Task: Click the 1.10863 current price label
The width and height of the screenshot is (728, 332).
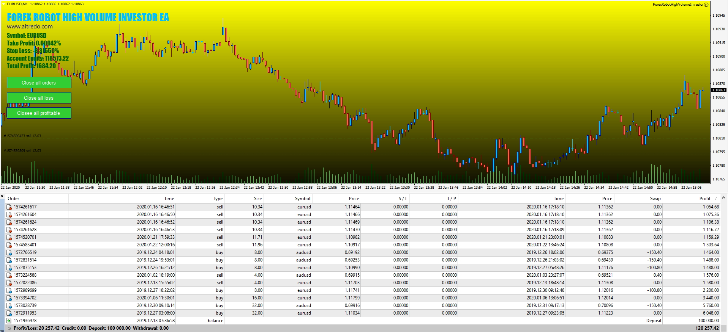Action: click(719, 90)
